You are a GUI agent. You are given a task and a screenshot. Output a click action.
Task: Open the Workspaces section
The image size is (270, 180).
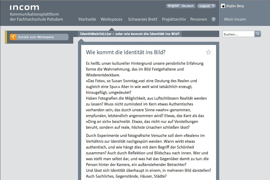[x=111, y=19]
